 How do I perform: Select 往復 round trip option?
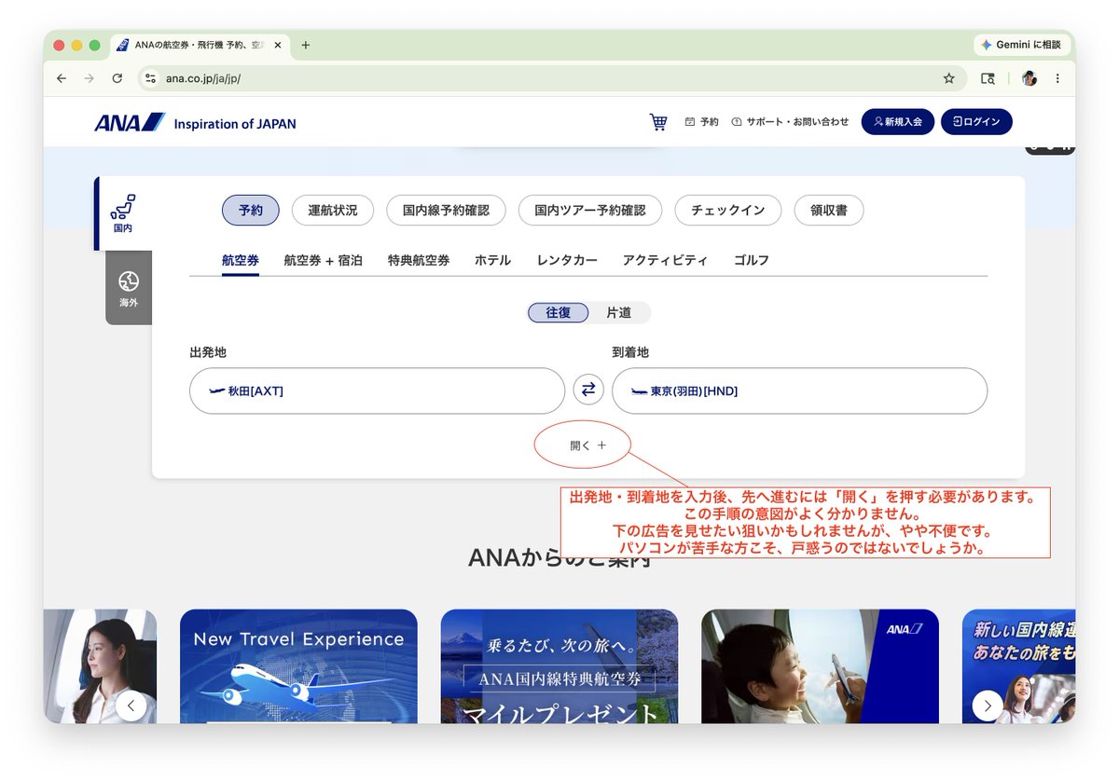[559, 313]
